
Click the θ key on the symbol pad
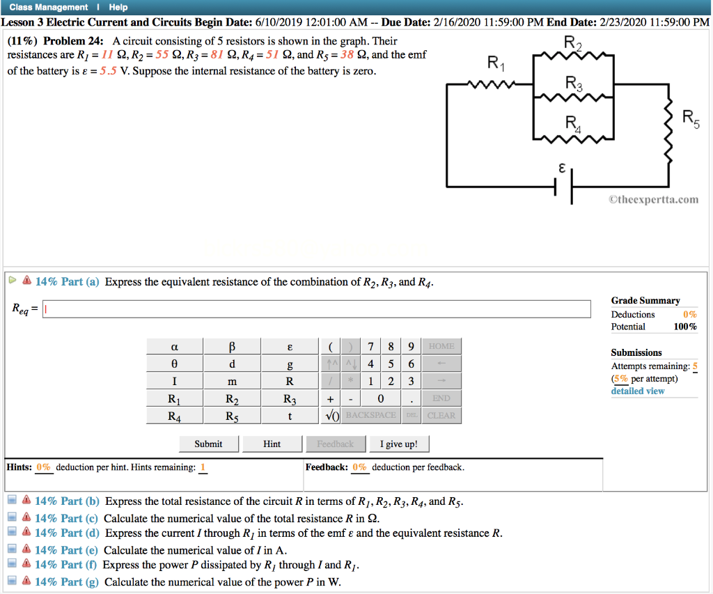(174, 364)
